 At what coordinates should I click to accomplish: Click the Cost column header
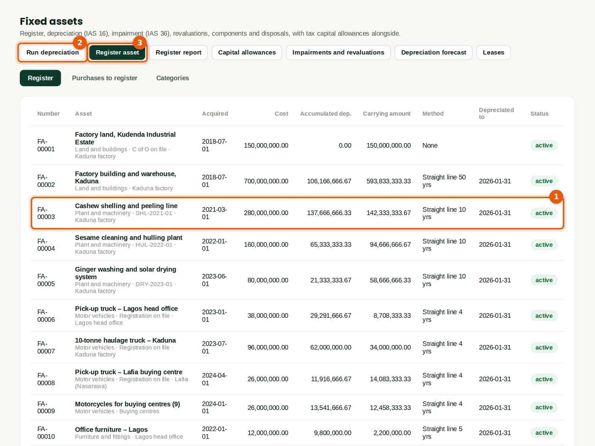282,113
